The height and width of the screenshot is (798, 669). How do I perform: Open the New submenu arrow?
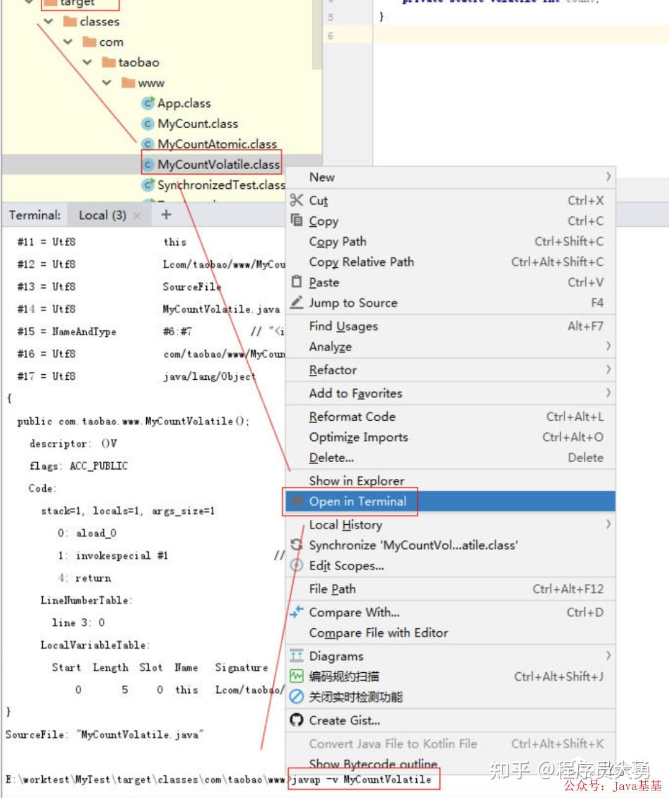point(608,177)
